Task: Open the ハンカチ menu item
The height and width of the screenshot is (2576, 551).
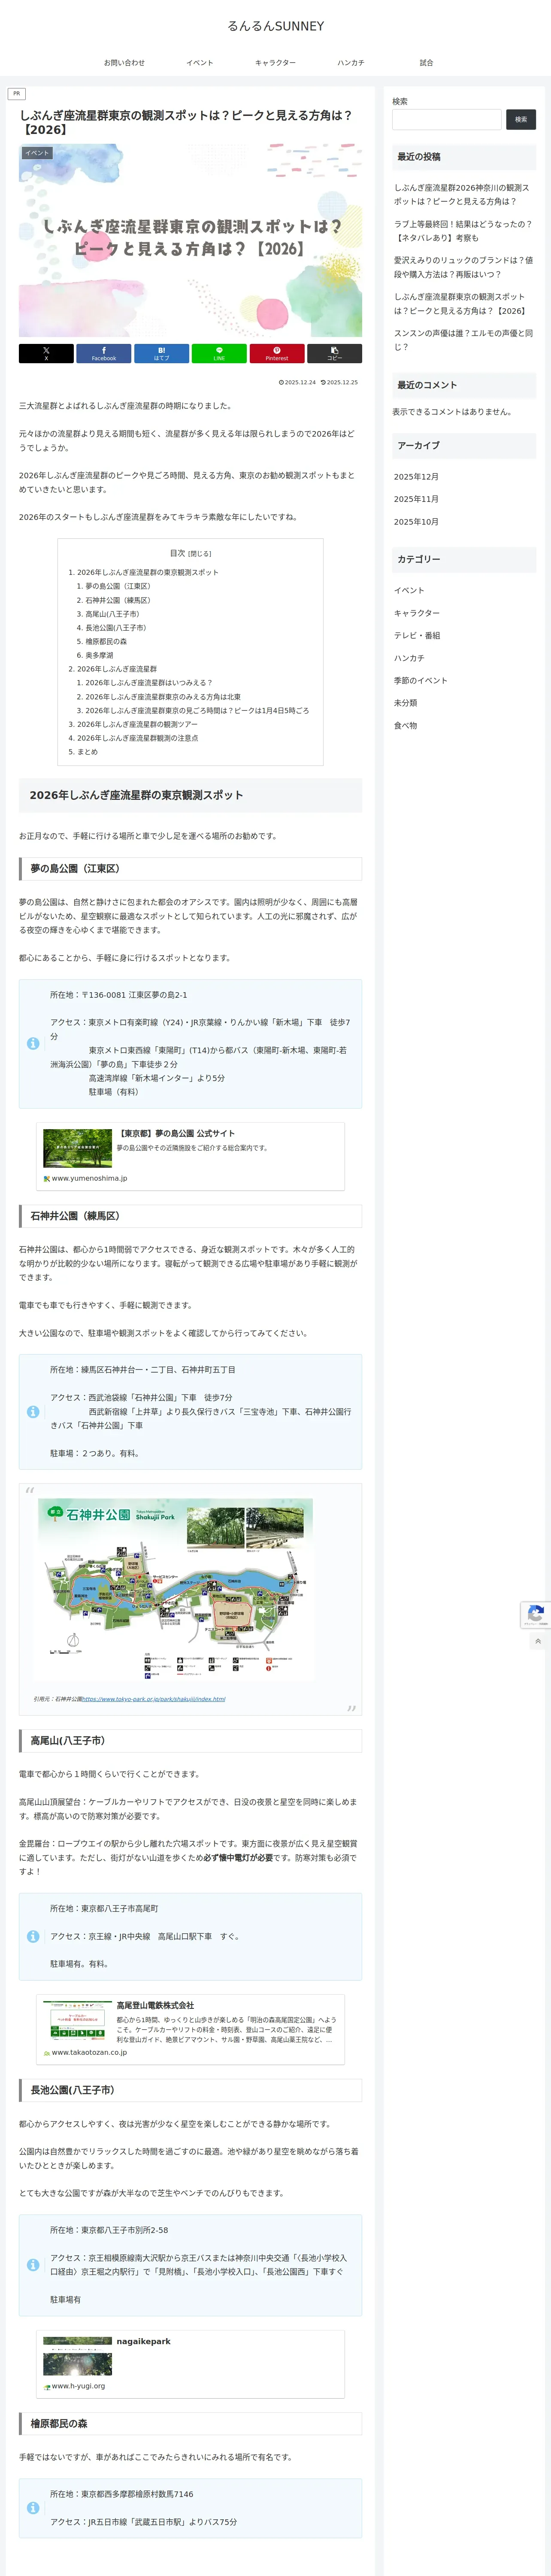Action: pyautogui.click(x=351, y=63)
